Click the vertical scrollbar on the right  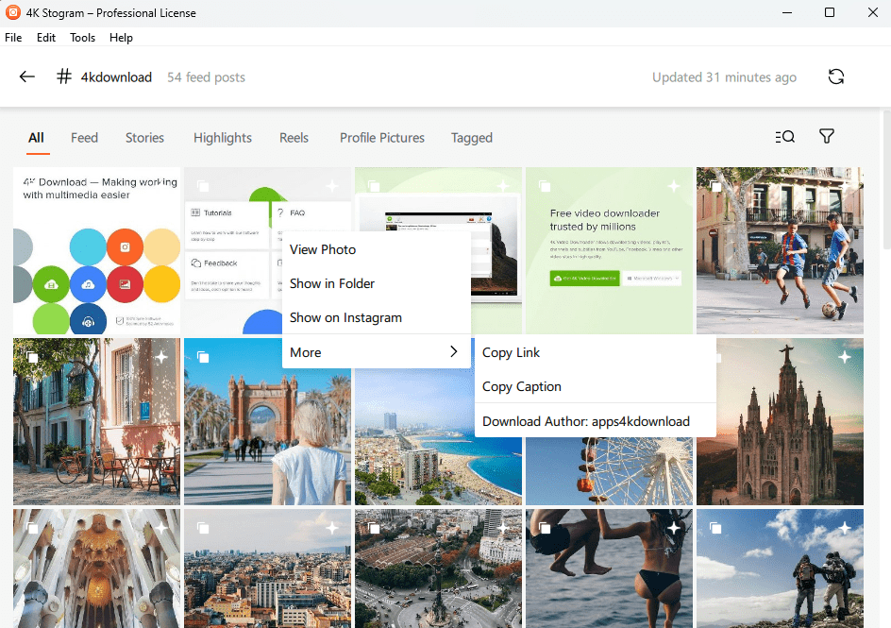(x=886, y=179)
